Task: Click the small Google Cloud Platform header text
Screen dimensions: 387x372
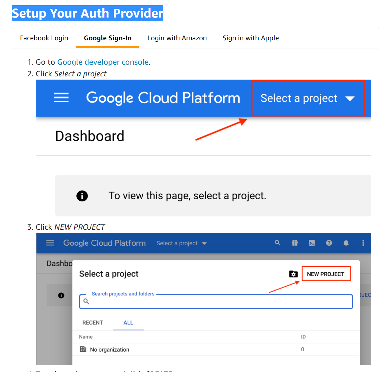Action: click(104, 243)
